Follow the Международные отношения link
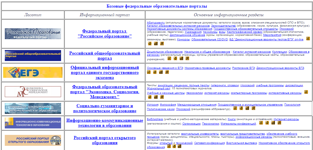 (x=197, y=104)
